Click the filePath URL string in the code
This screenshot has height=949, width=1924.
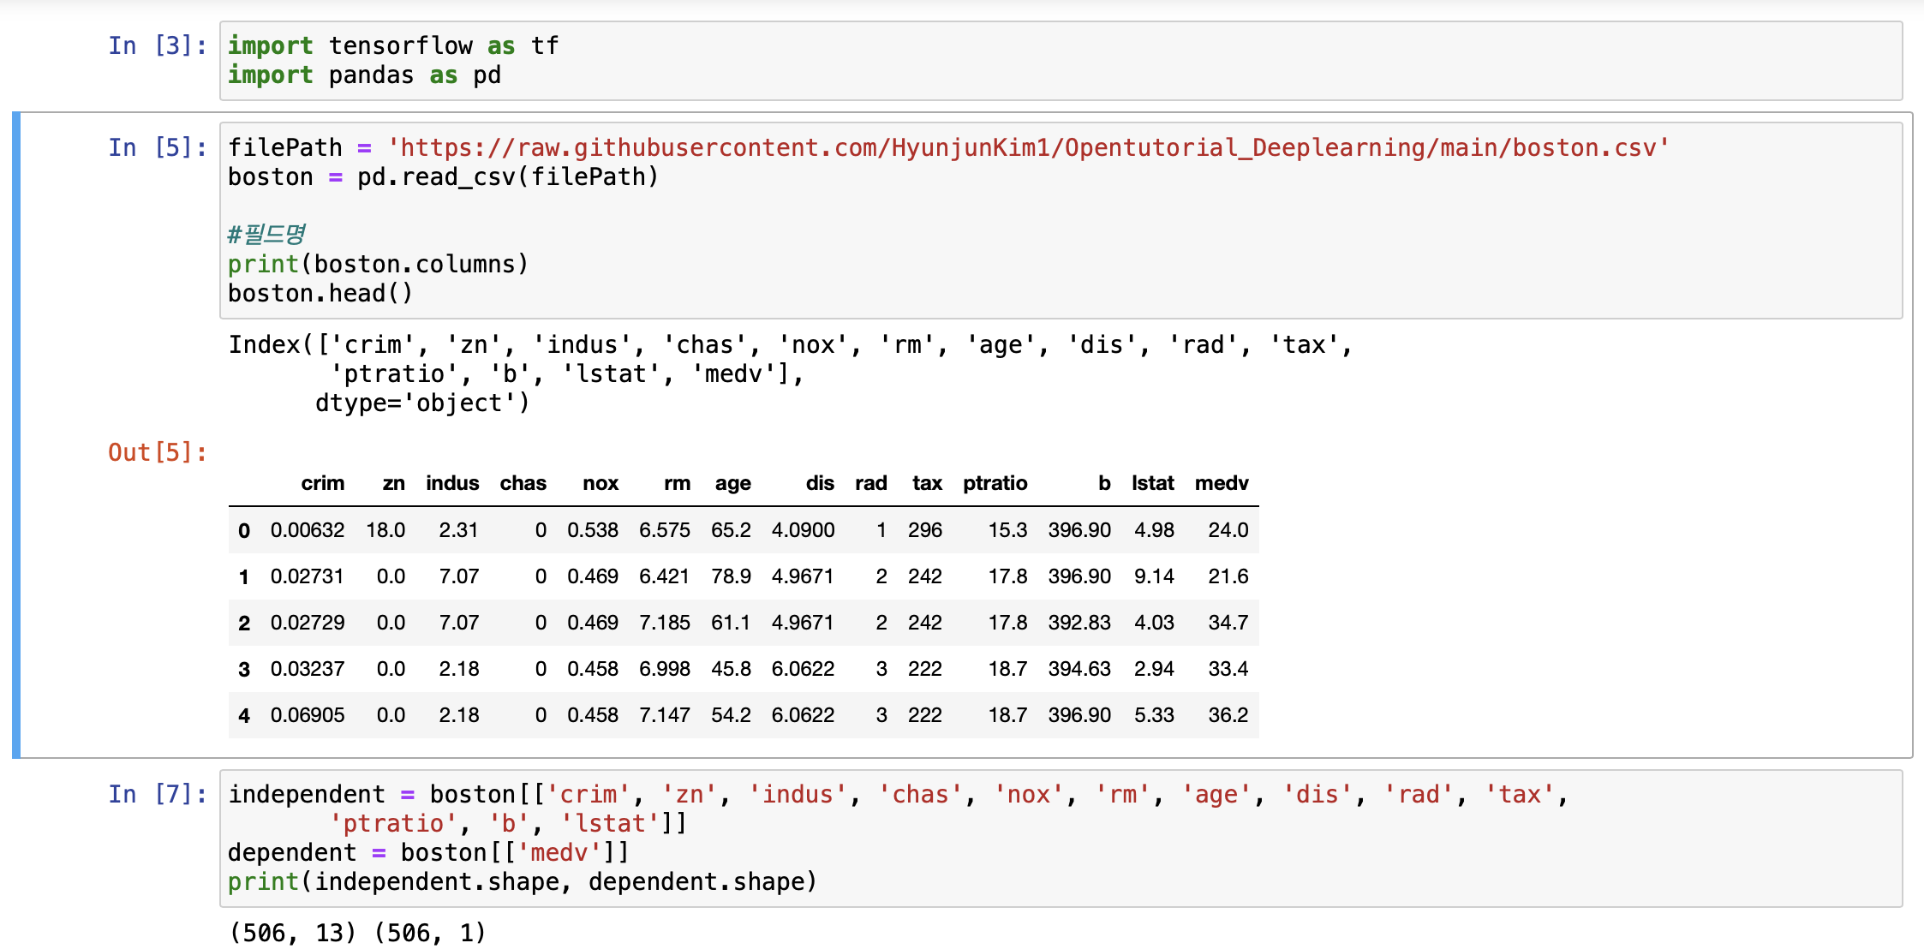click(1026, 147)
